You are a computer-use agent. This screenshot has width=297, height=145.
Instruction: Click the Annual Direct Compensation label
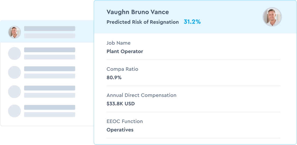click(142, 95)
